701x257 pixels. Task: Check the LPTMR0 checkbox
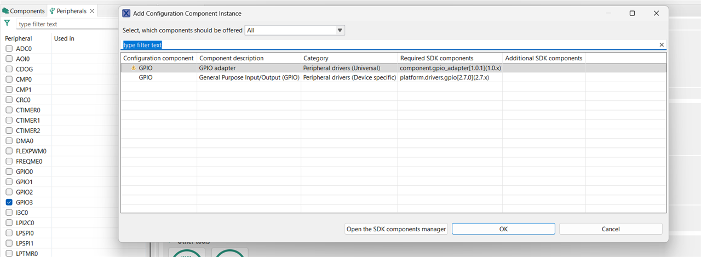coord(9,254)
